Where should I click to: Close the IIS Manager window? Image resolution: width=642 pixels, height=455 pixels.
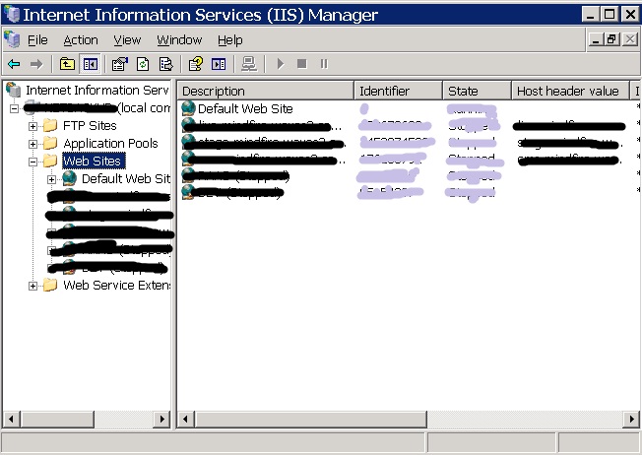point(630,15)
